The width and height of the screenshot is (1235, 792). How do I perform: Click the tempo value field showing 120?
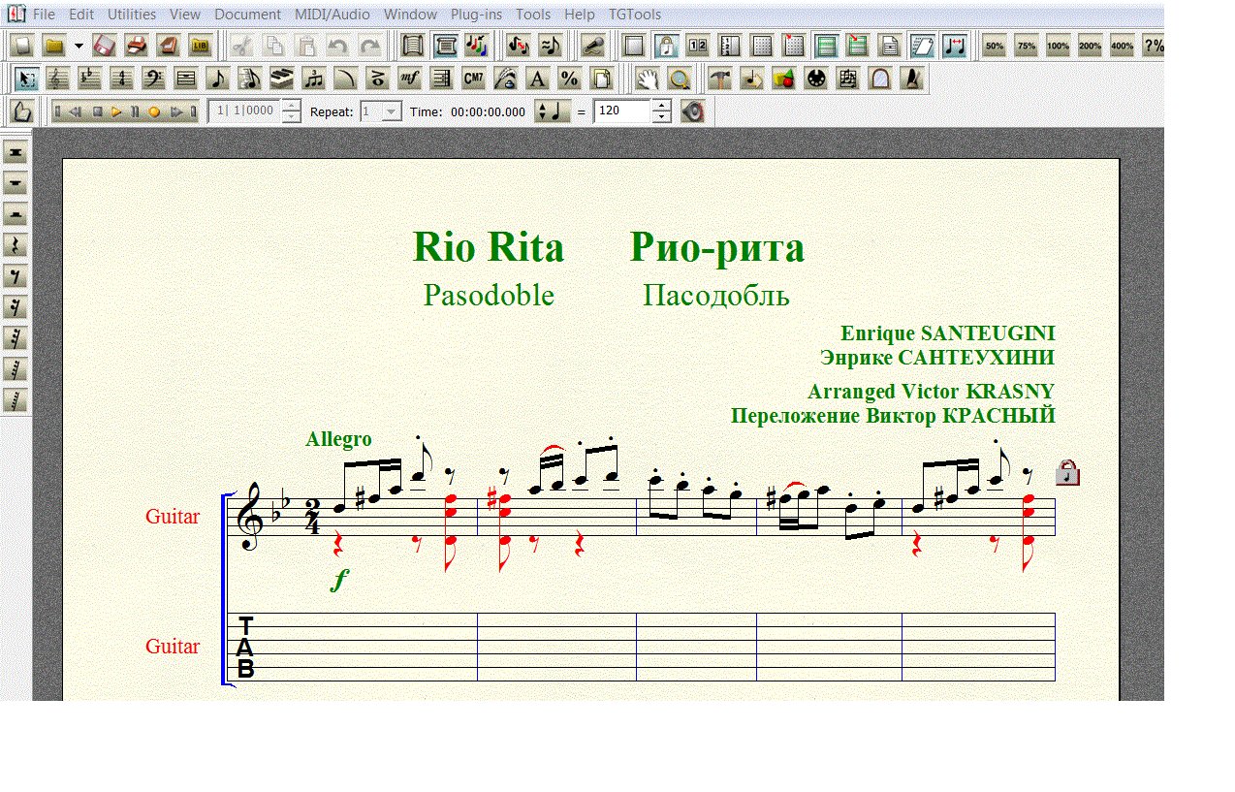click(621, 111)
